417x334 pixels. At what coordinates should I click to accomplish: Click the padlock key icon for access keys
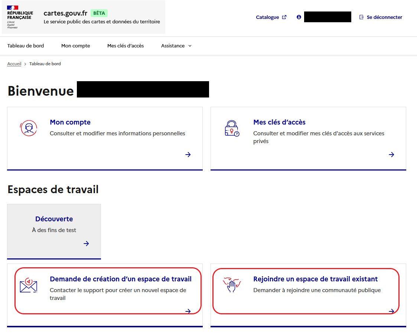[232, 128]
